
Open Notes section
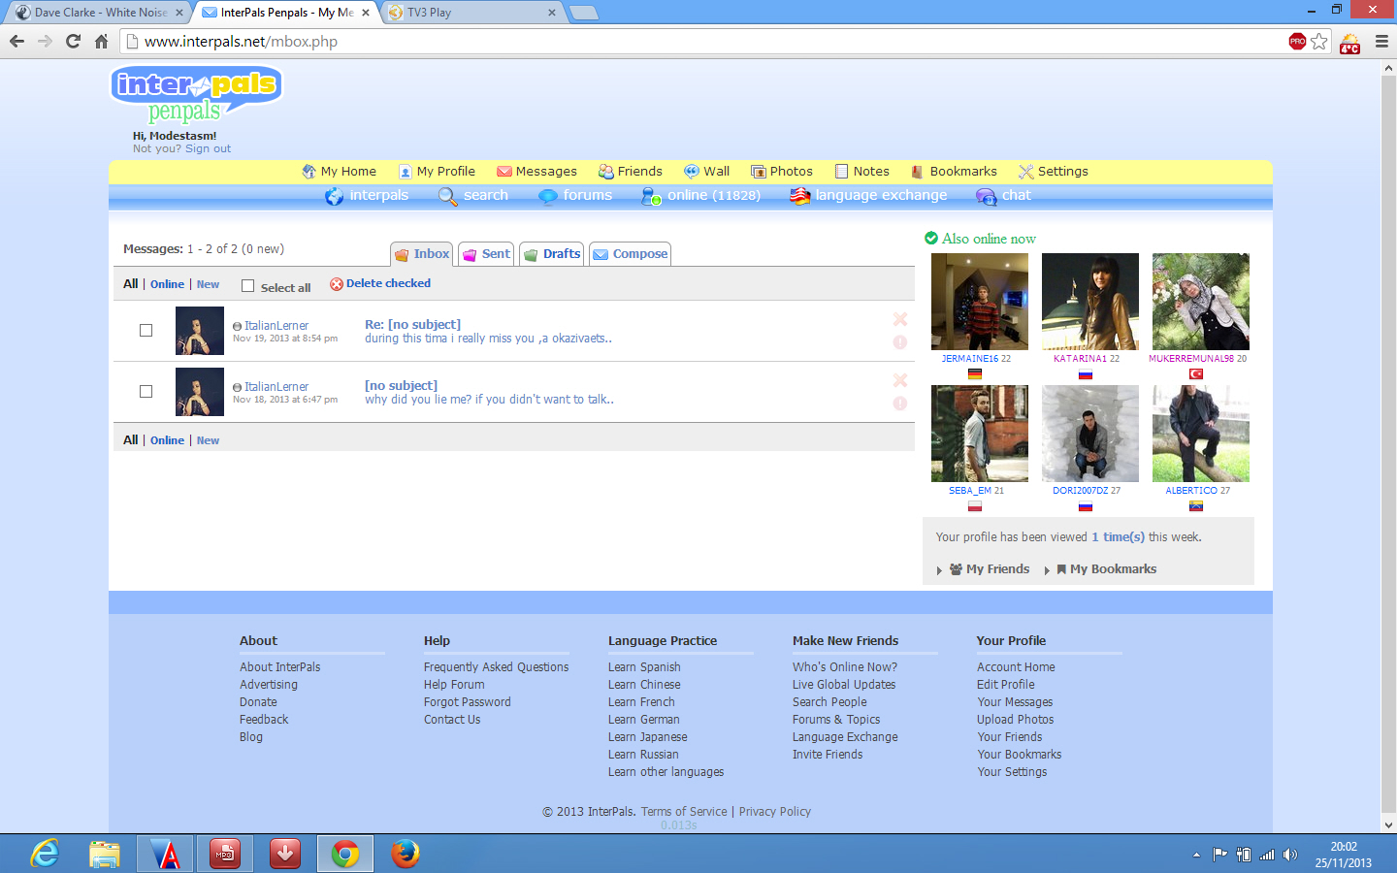(861, 172)
